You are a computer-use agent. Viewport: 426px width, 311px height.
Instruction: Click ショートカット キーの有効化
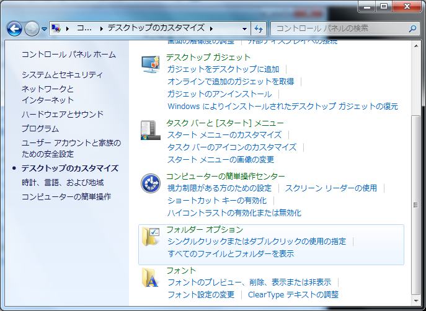[x=217, y=201]
